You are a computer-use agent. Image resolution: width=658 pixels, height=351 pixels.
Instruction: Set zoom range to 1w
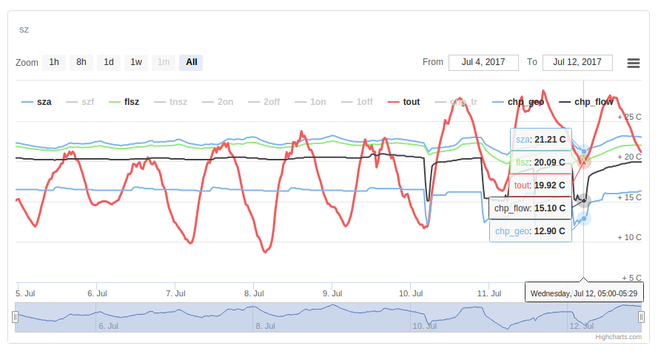tap(136, 62)
